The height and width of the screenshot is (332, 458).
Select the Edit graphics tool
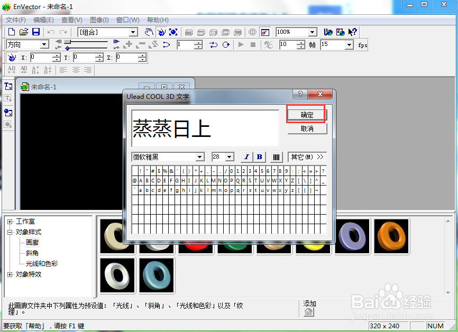click(8, 125)
